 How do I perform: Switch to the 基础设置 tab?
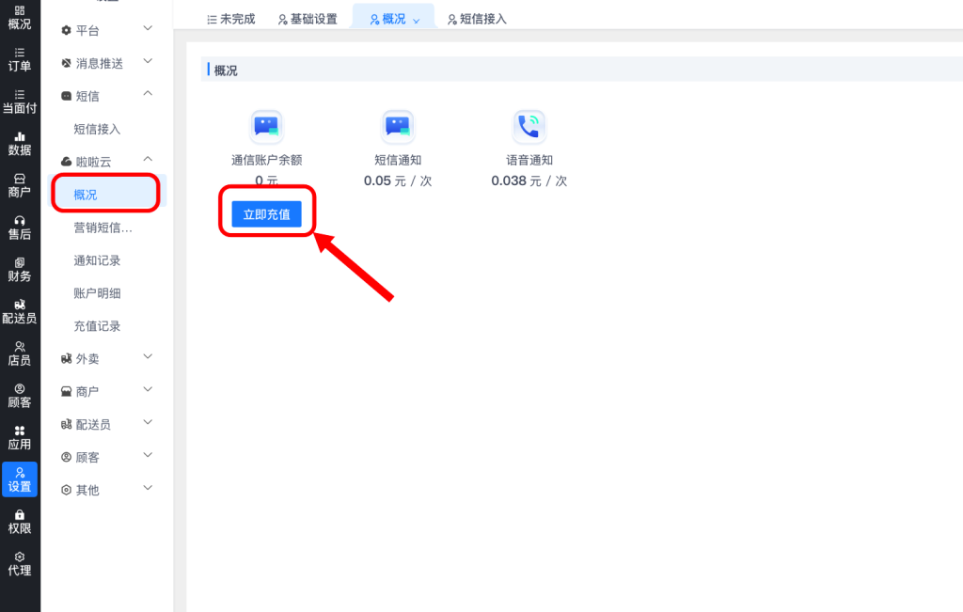tap(308, 19)
